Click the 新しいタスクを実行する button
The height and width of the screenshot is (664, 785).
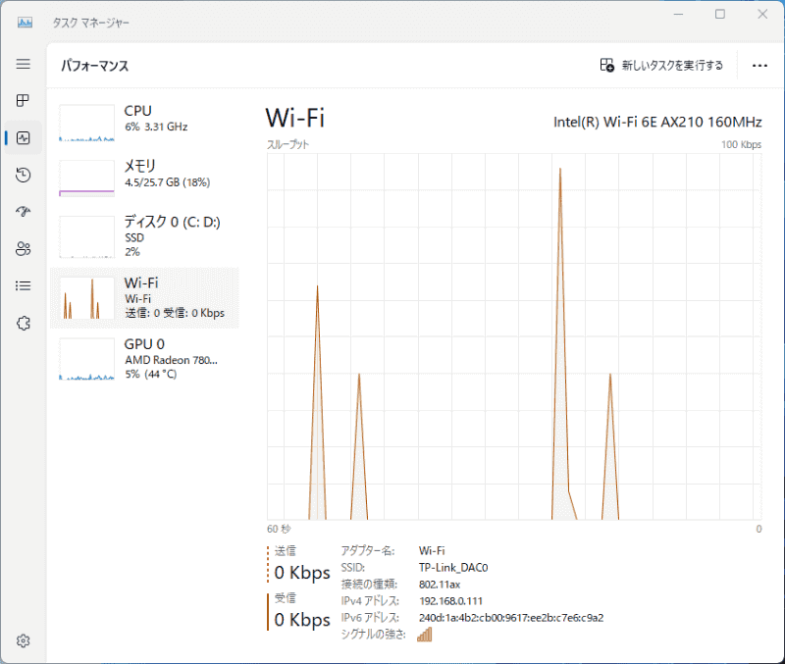[663, 65]
